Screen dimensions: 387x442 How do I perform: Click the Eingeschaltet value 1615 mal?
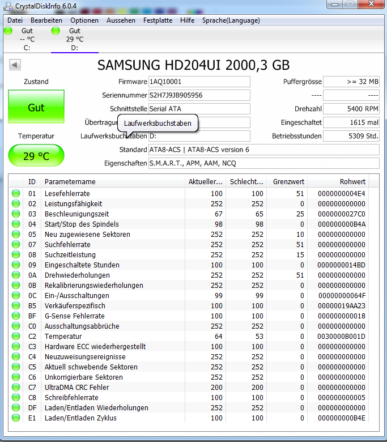point(351,122)
